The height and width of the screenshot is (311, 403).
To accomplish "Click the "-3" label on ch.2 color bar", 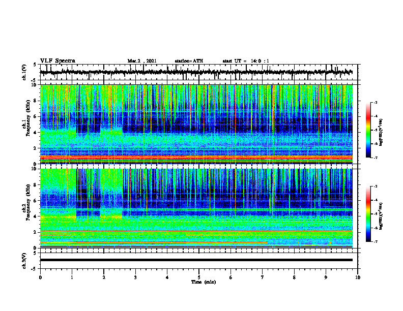I will pyautogui.click(x=375, y=186).
